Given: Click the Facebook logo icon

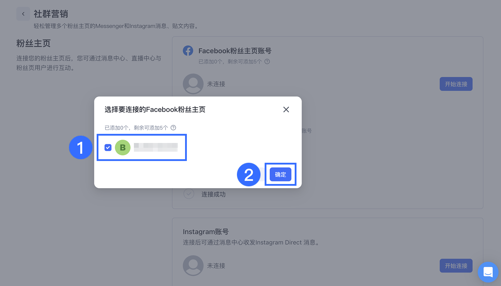Looking at the screenshot, I should (188, 51).
